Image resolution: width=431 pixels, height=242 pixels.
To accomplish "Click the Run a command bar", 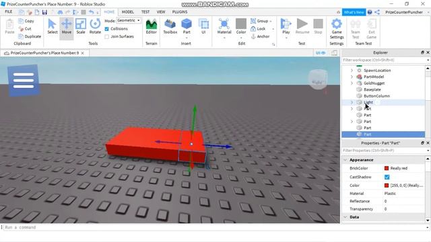I will coord(214,227).
